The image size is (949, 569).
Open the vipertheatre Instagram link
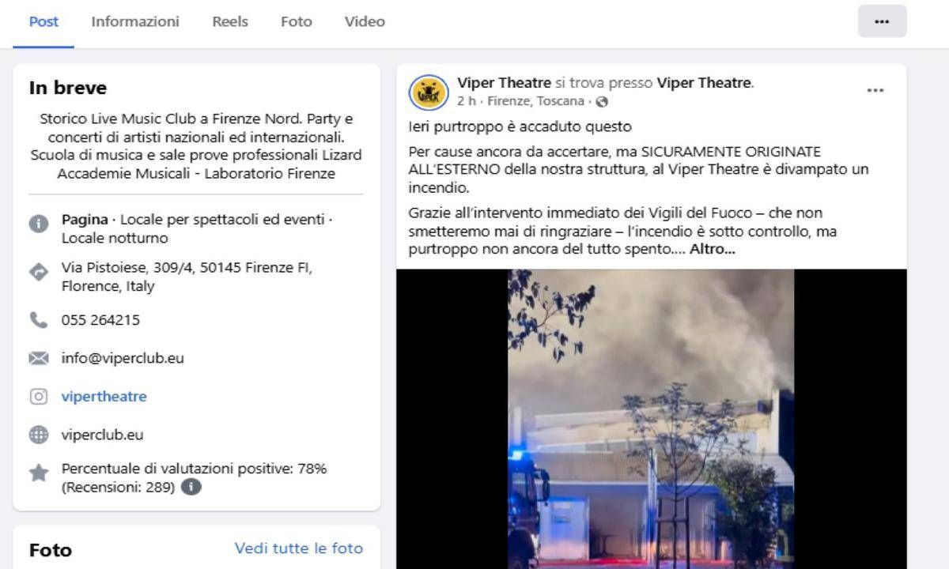(x=104, y=397)
